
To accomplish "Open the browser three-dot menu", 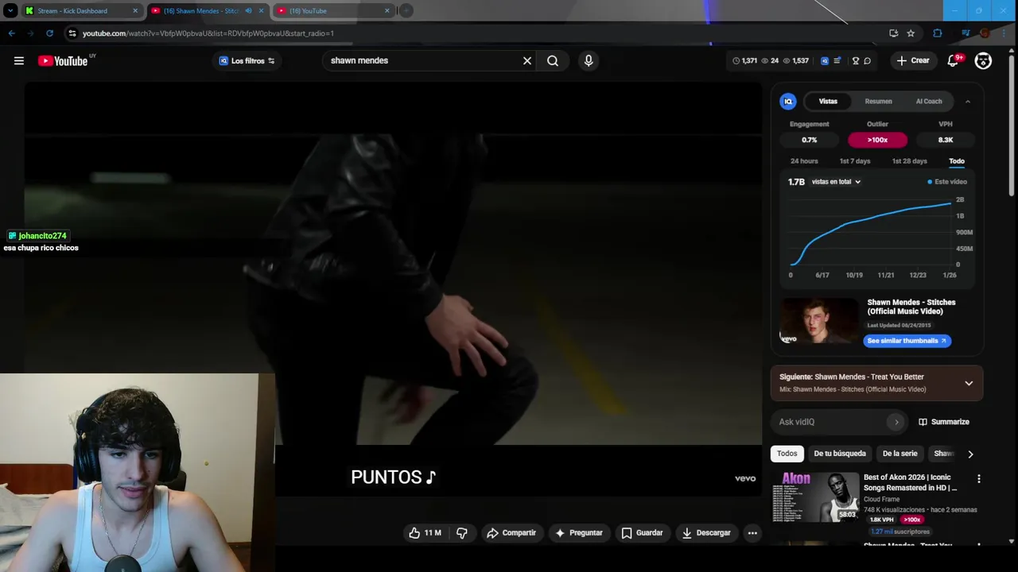I will [x=1004, y=33].
